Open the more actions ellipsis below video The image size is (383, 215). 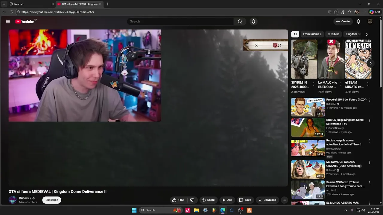point(285,200)
